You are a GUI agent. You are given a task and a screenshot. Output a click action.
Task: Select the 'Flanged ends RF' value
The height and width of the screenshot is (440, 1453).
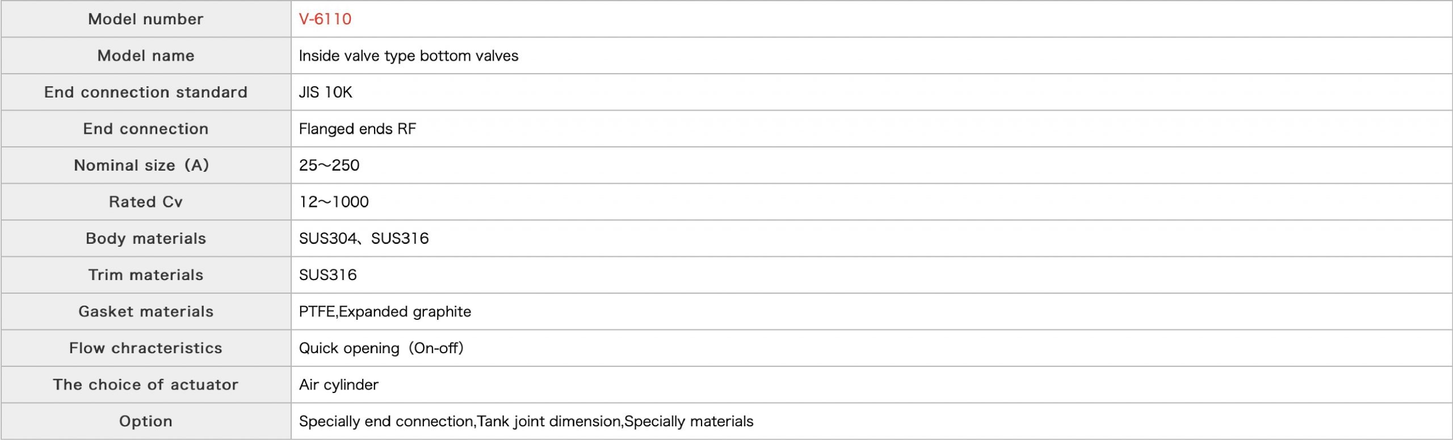click(x=357, y=129)
